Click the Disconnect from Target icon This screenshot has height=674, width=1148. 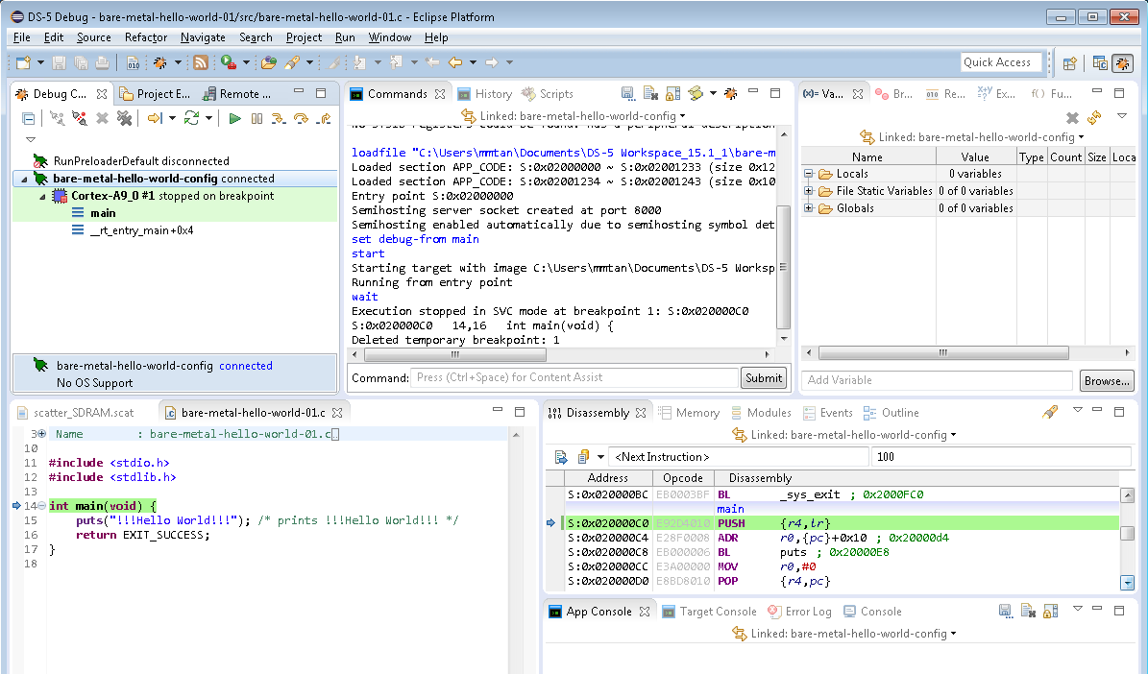[80, 118]
